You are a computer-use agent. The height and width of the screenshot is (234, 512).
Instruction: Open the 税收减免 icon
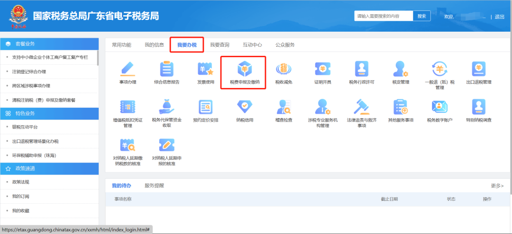(283, 69)
